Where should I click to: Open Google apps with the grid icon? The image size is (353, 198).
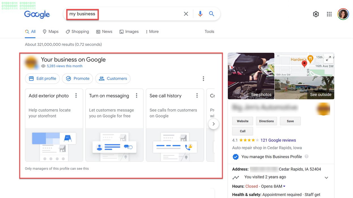[x=329, y=14]
